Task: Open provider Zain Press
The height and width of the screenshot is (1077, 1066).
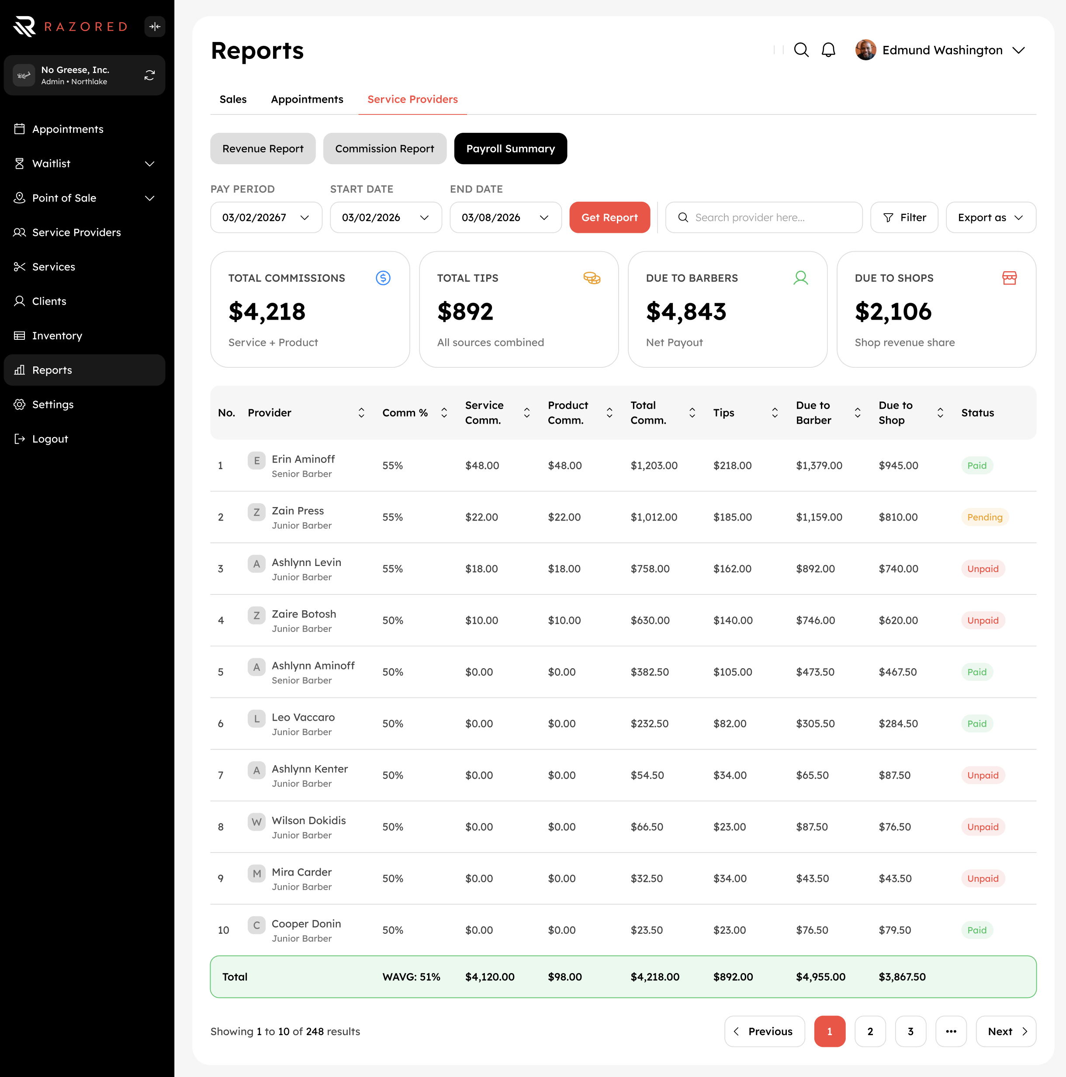Action: [298, 511]
